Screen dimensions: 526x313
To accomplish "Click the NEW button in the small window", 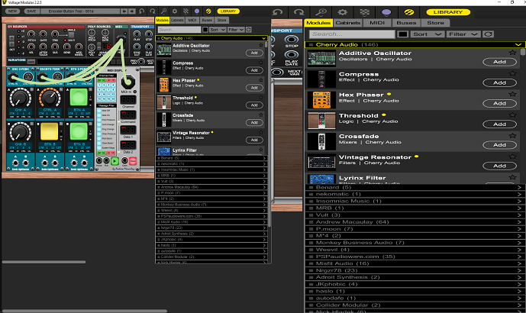I will (x=13, y=11).
